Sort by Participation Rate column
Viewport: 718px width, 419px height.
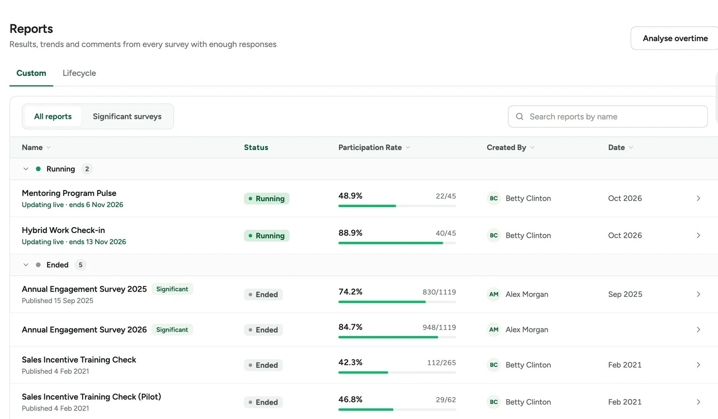374,147
